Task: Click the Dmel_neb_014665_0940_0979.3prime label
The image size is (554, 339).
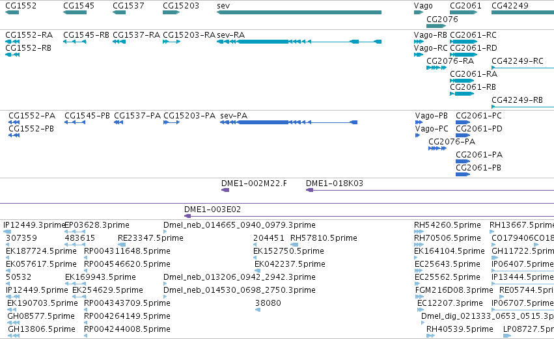Action: point(240,225)
